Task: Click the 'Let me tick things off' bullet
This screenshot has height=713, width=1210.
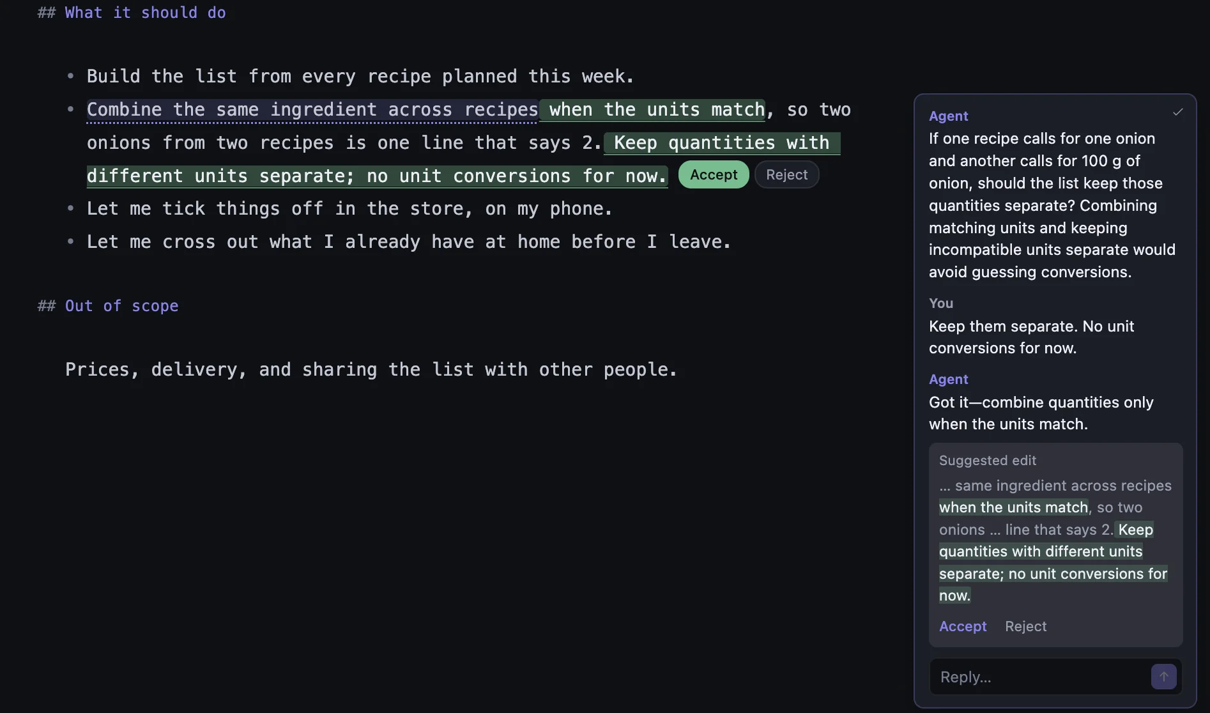Action: point(349,209)
